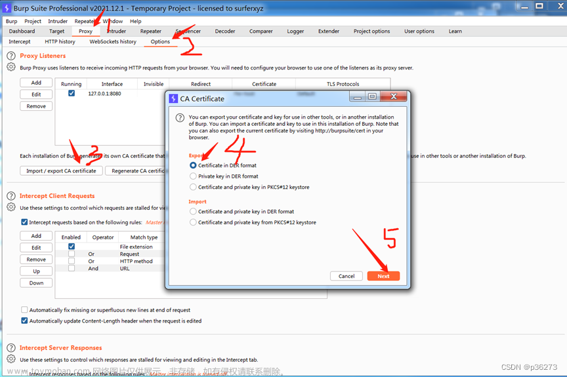Toggle Running checkbox for 127.0.0.1:8080 listener
The height and width of the screenshot is (377, 567).
(x=72, y=93)
